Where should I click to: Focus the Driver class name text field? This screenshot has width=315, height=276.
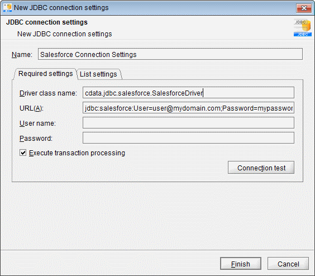pos(188,93)
